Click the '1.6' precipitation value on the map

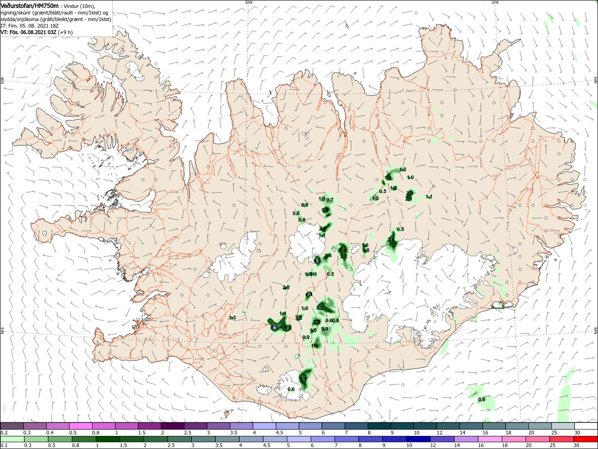(x=365, y=246)
